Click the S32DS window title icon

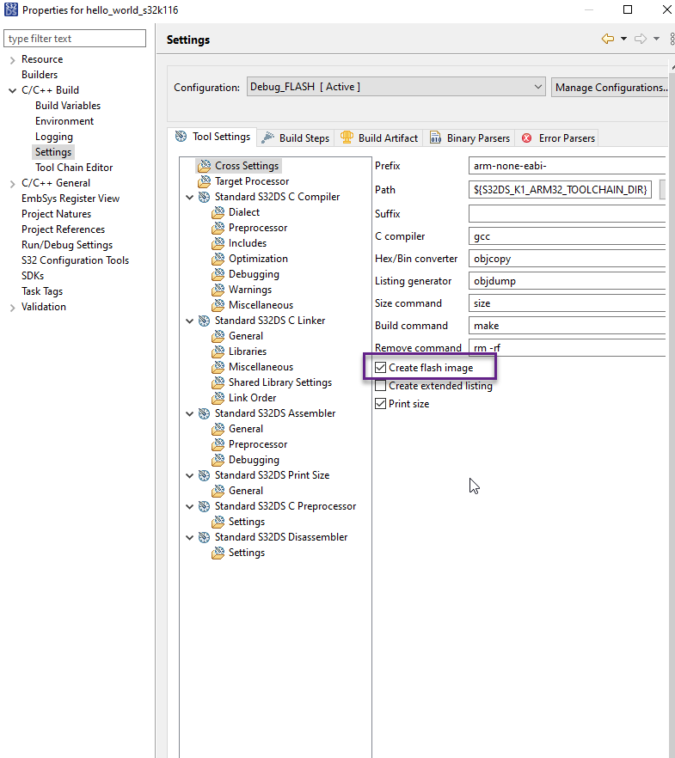[11, 9]
